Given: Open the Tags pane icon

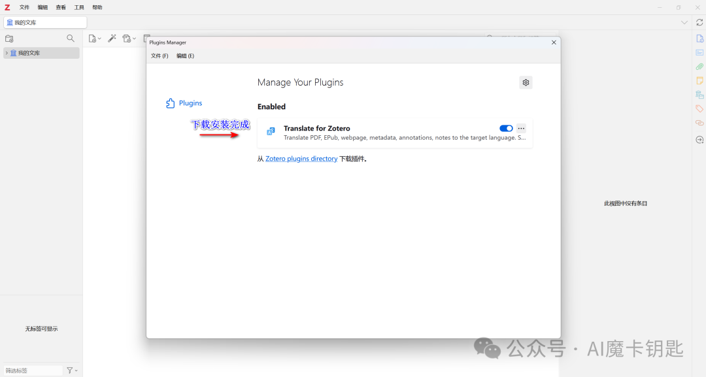Looking at the screenshot, I should point(699,108).
